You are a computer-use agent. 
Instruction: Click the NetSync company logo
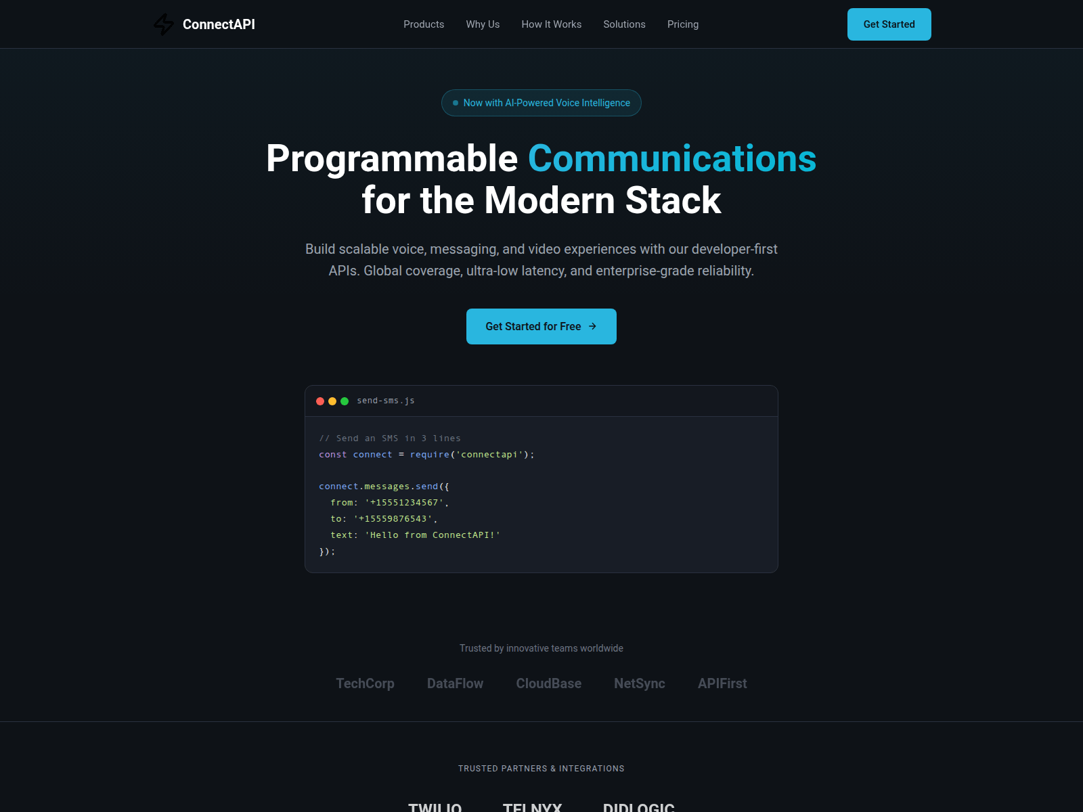tap(639, 683)
